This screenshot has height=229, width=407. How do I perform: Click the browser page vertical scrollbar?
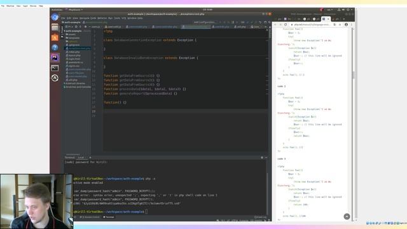(x=353, y=75)
